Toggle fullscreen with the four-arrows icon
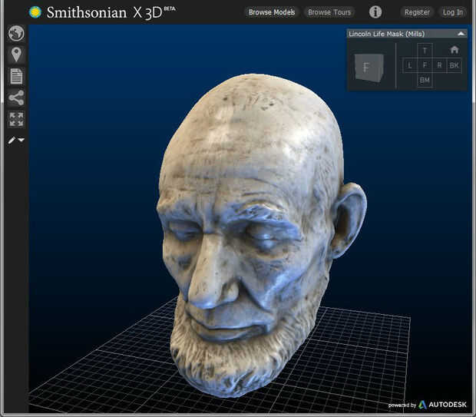 point(16,119)
